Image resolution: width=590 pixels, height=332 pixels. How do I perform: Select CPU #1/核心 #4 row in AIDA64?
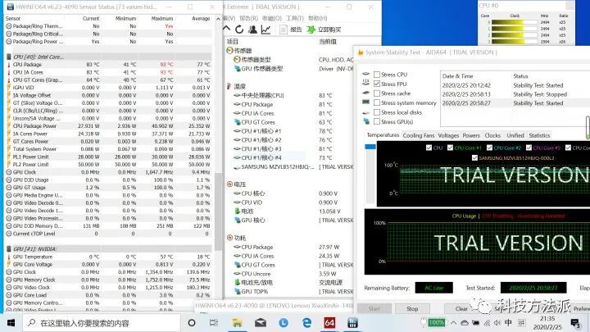click(x=290, y=157)
